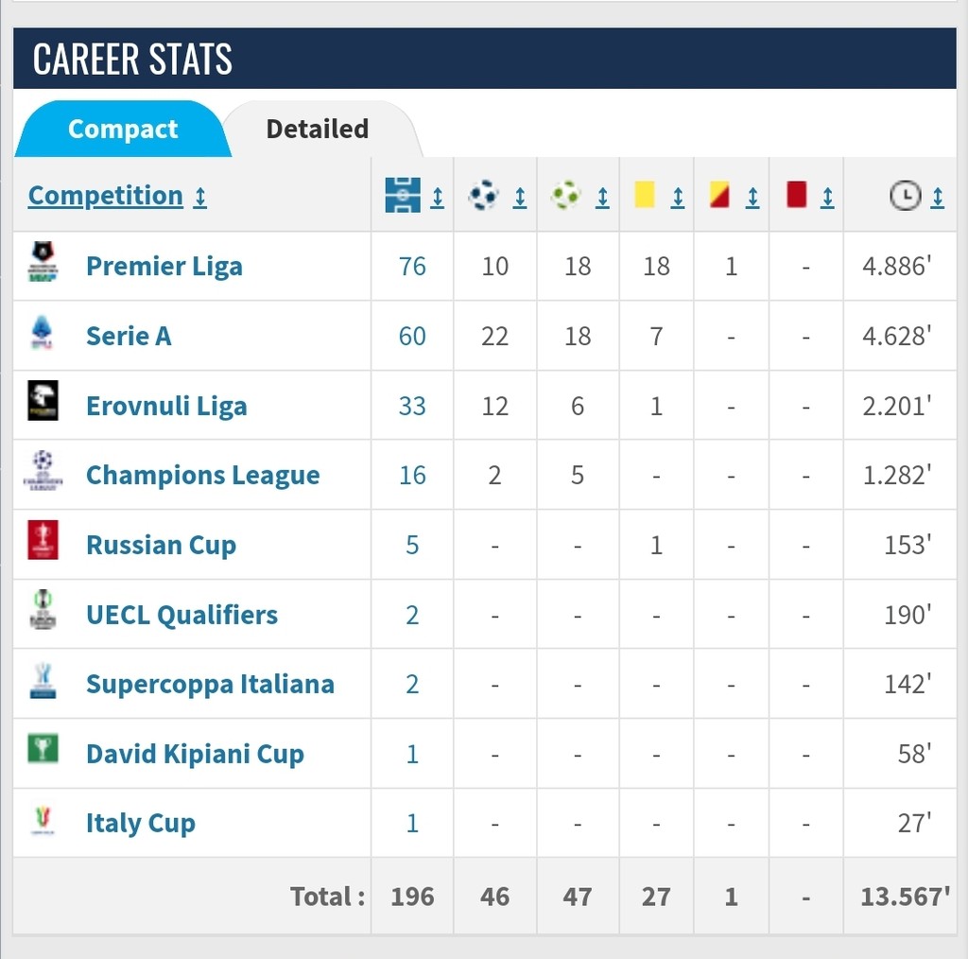This screenshot has height=959, width=968.
Task: Select the Compact tab
Action: (x=123, y=129)
